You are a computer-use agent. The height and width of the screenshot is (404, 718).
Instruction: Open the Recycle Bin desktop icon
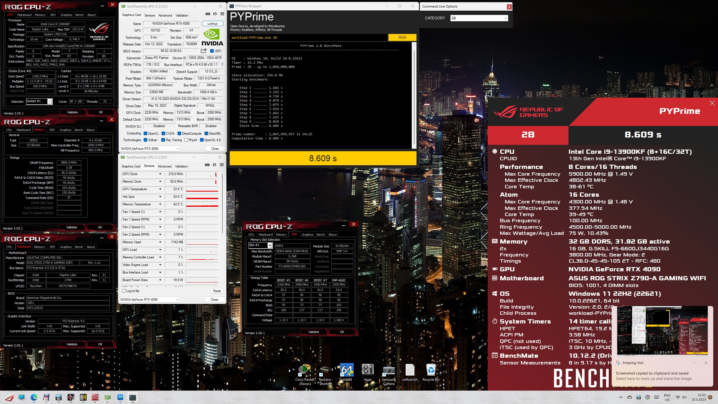(x=431, y=373)
